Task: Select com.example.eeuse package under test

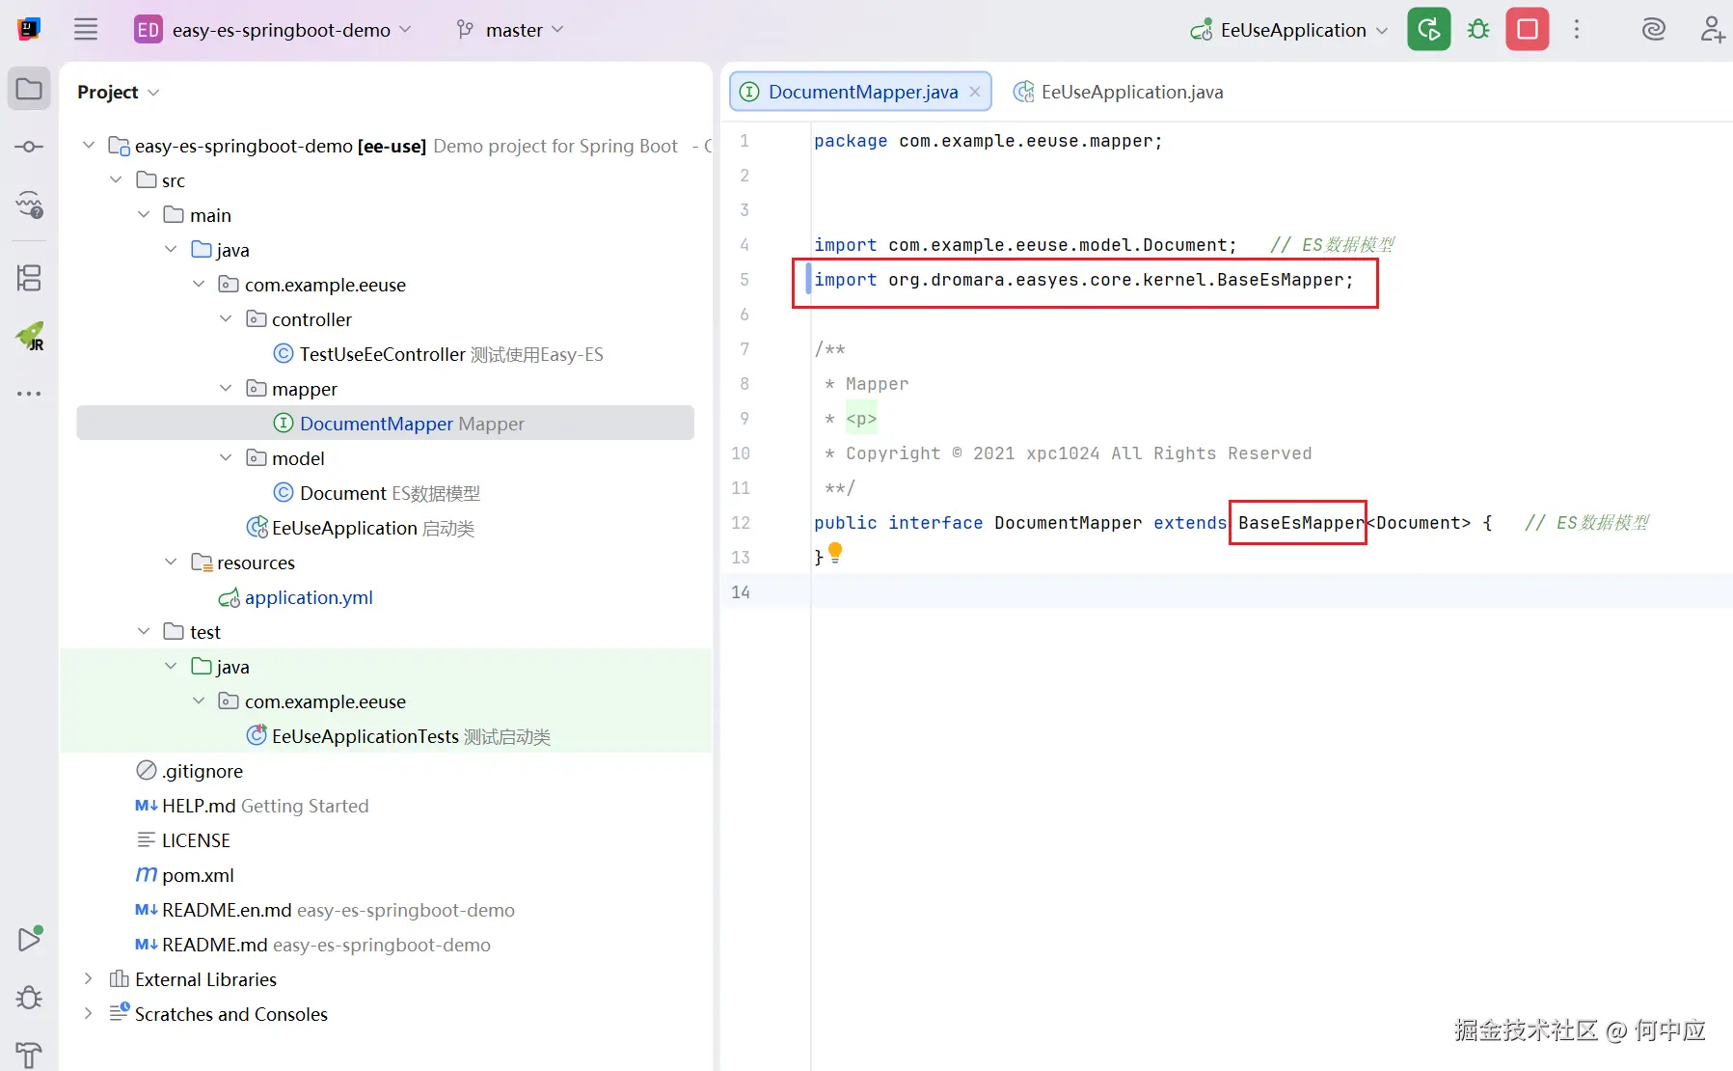Action: pos(325,701)
